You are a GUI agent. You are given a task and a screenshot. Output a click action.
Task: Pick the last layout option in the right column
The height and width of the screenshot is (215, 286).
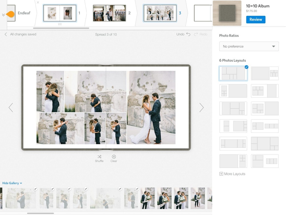pos(265,161)
